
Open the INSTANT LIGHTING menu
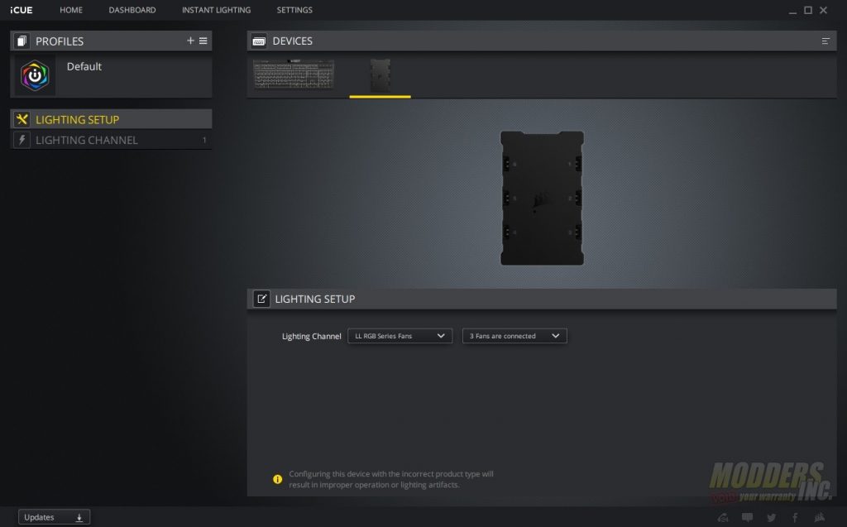pyautogui.click(x=216, y=10)
